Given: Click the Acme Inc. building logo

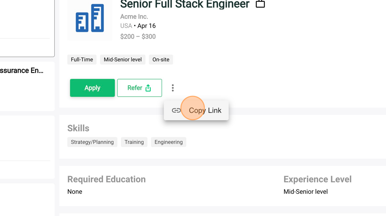Looking at the screenshot, I should pos(90,18).
